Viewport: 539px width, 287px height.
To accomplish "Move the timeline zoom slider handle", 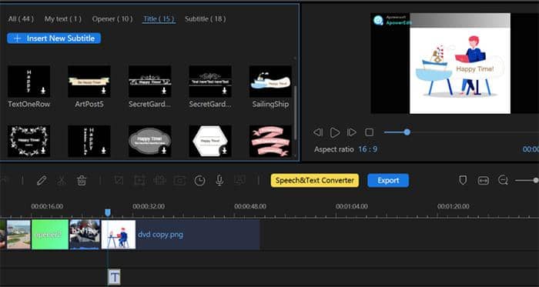I will [536, 180].
